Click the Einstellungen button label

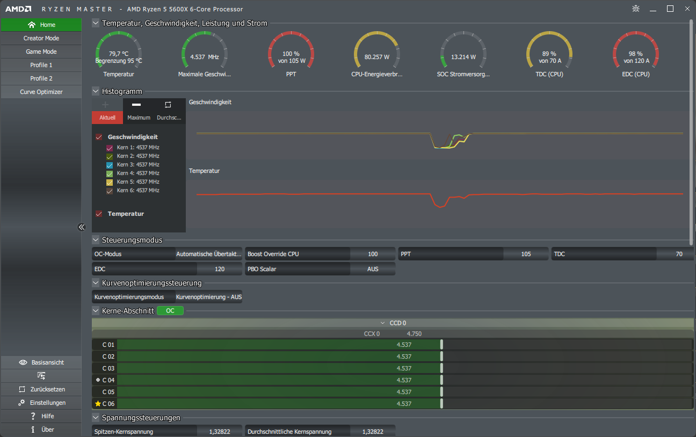point(48,403)
